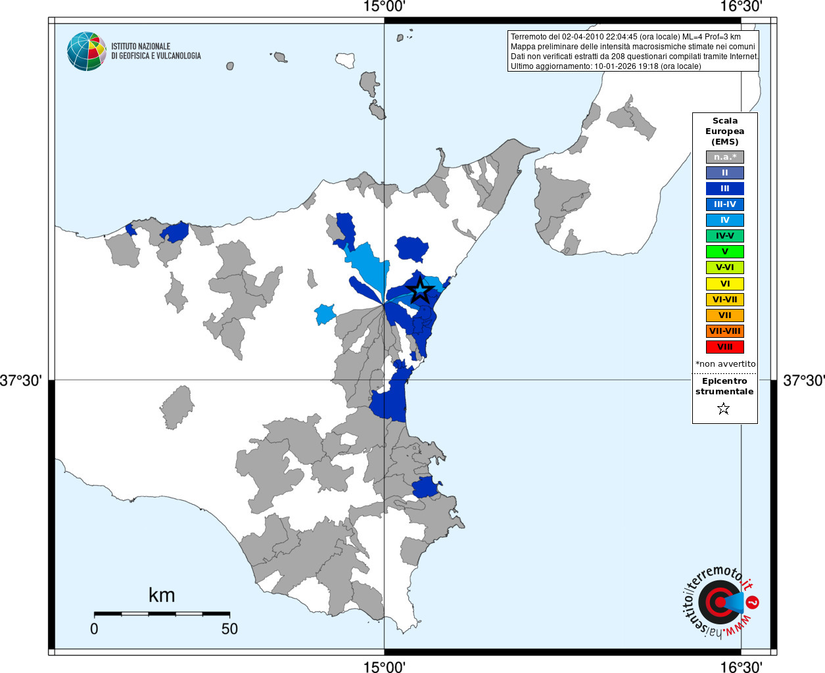This screenshot has width=825, height=673.
Task: Select the n.a.* gray legend swatch
Action: [725, 157]
